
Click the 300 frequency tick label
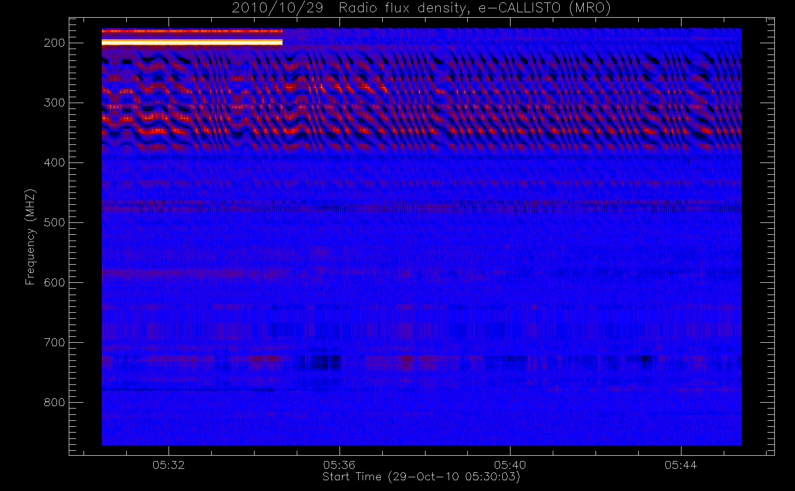(x=55, y=103)
